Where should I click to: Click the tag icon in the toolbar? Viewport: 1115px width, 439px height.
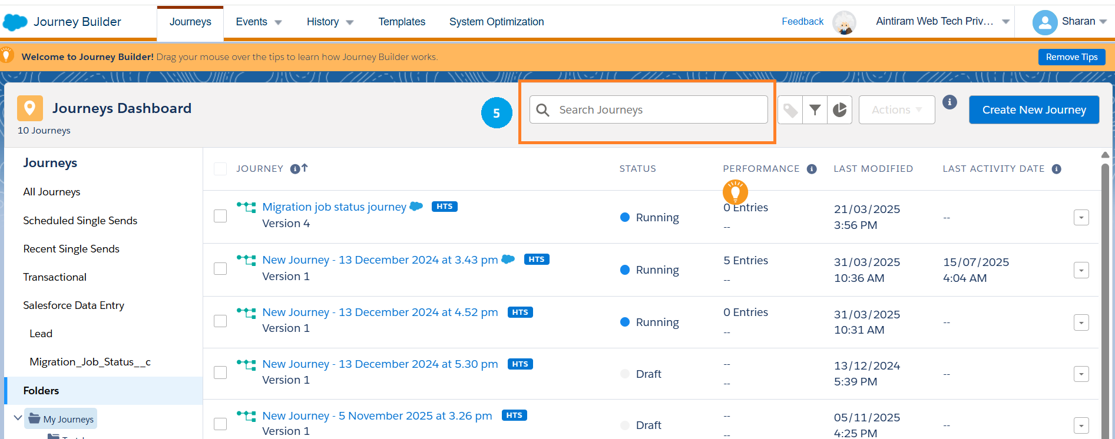tap(790, 110)
